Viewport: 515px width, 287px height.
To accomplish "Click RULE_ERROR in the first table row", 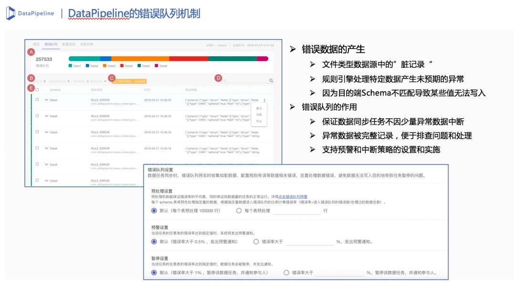I will pos(100,100).
